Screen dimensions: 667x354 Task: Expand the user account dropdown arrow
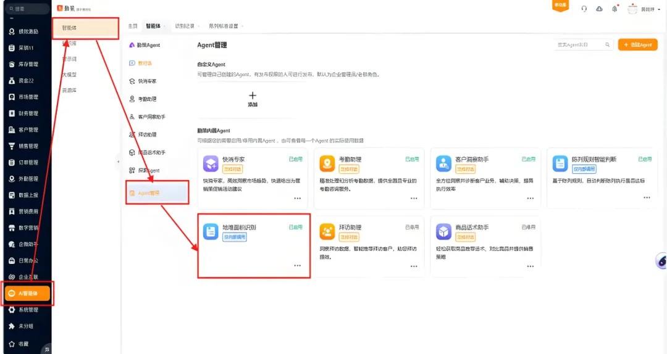click(x=660, y=9)
